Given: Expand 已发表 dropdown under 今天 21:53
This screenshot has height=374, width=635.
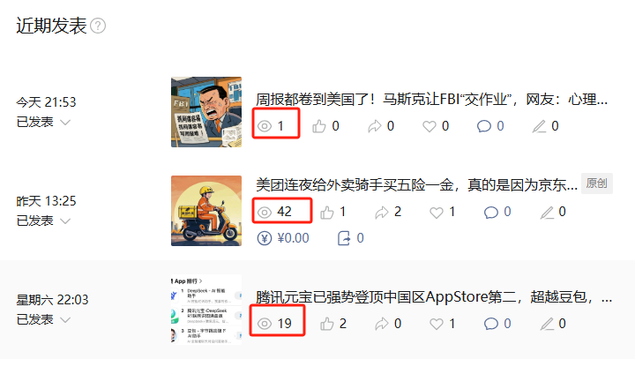Looking at the screenshot, I should pos(65,123).
